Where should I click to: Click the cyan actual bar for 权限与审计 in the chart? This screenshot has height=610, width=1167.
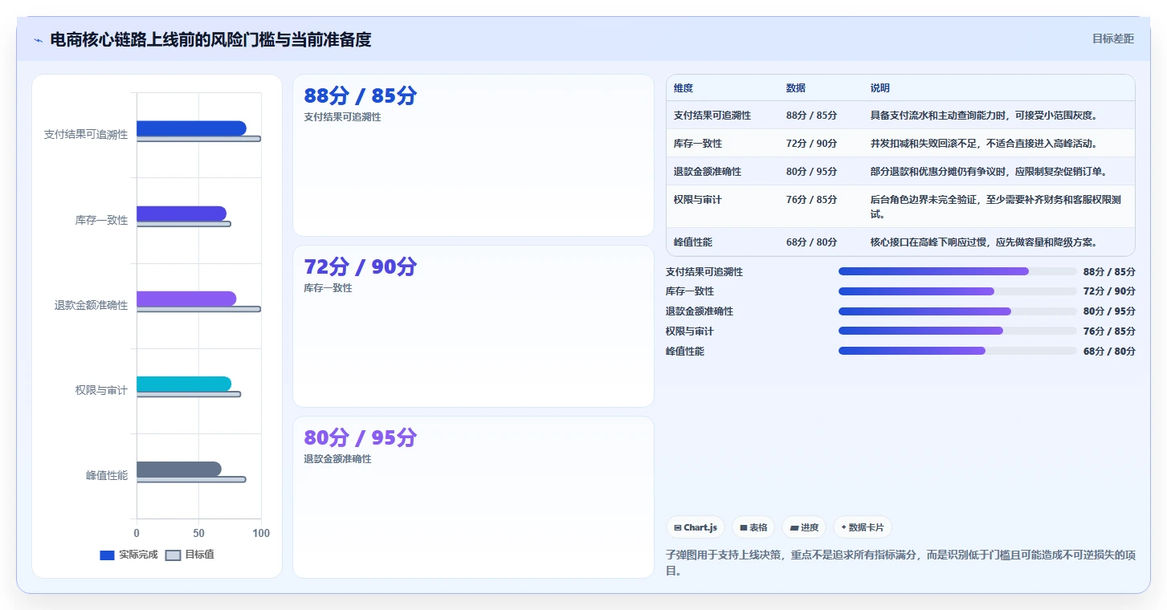click(184, 384)
